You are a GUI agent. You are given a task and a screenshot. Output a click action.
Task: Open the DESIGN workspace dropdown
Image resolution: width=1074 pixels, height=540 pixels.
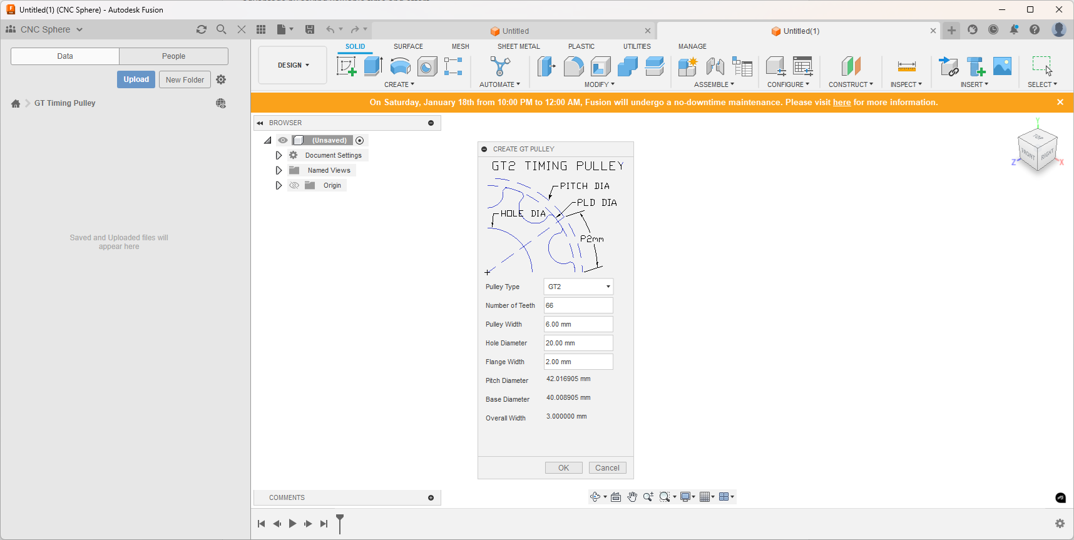point(293,65)
